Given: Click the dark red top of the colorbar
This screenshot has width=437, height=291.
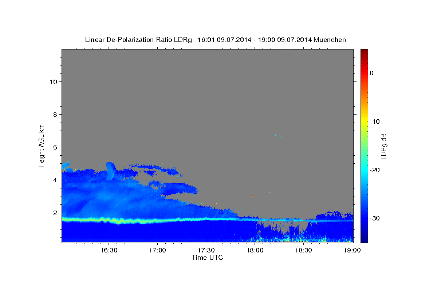Looking at the screenshot, I should (364, 52).
